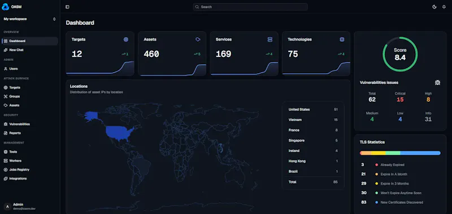Click sidebar Targets circle icon
452x214 pixels.
(x=6, y=88)
